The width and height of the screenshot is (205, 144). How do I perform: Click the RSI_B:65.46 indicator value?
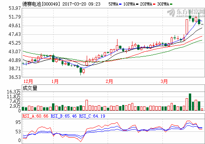point(63,116)
